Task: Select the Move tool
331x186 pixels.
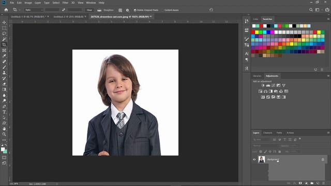Action: pos(4,22)
